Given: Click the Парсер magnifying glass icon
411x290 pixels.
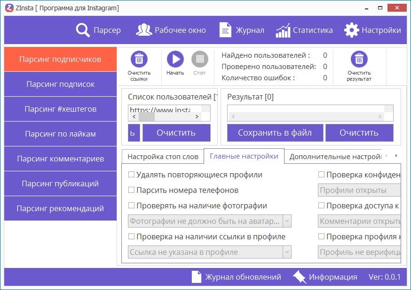Looking at the screenshot, I should (x=83, y=30).
